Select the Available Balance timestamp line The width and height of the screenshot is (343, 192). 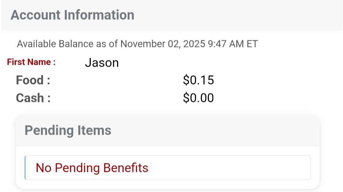coord(137,44)
